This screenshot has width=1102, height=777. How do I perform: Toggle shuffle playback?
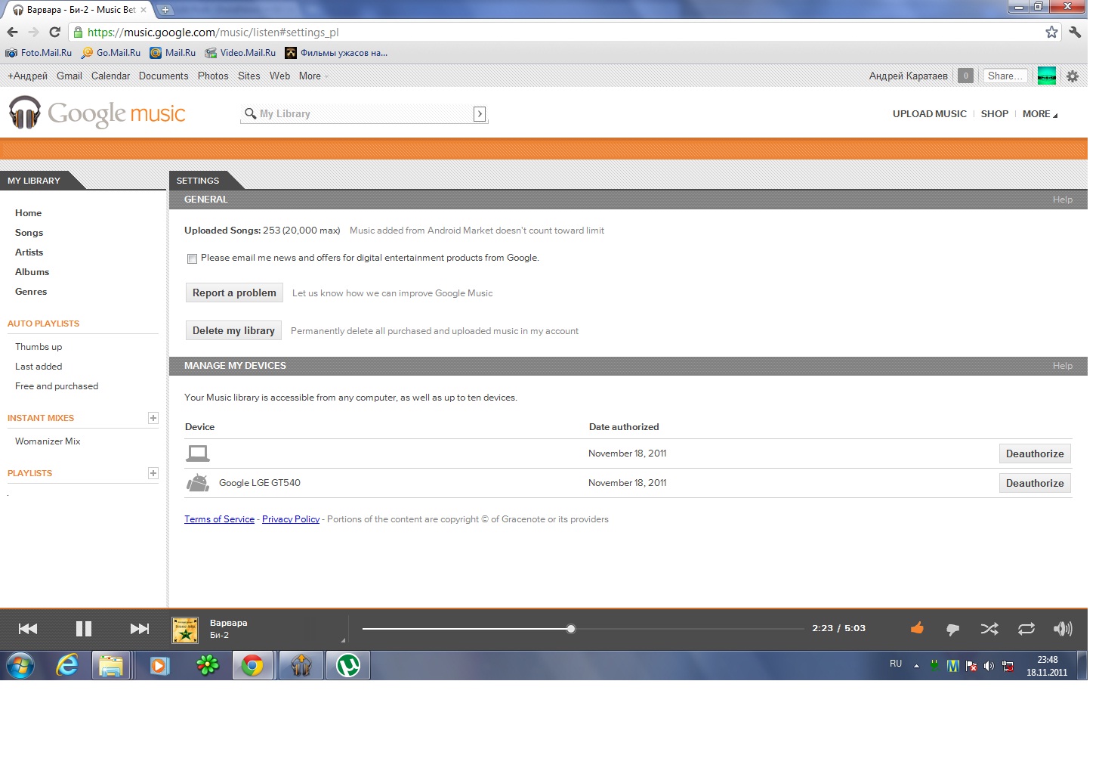(x=989, y=629)
